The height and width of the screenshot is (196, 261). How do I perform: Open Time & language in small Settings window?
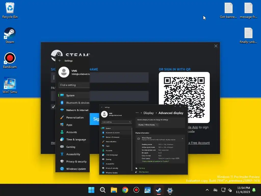[116, 155]
